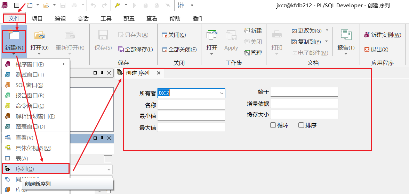Open the 帮助 menu
The height and width of the screenshot is (194, 409).
(x=175, y=18)
